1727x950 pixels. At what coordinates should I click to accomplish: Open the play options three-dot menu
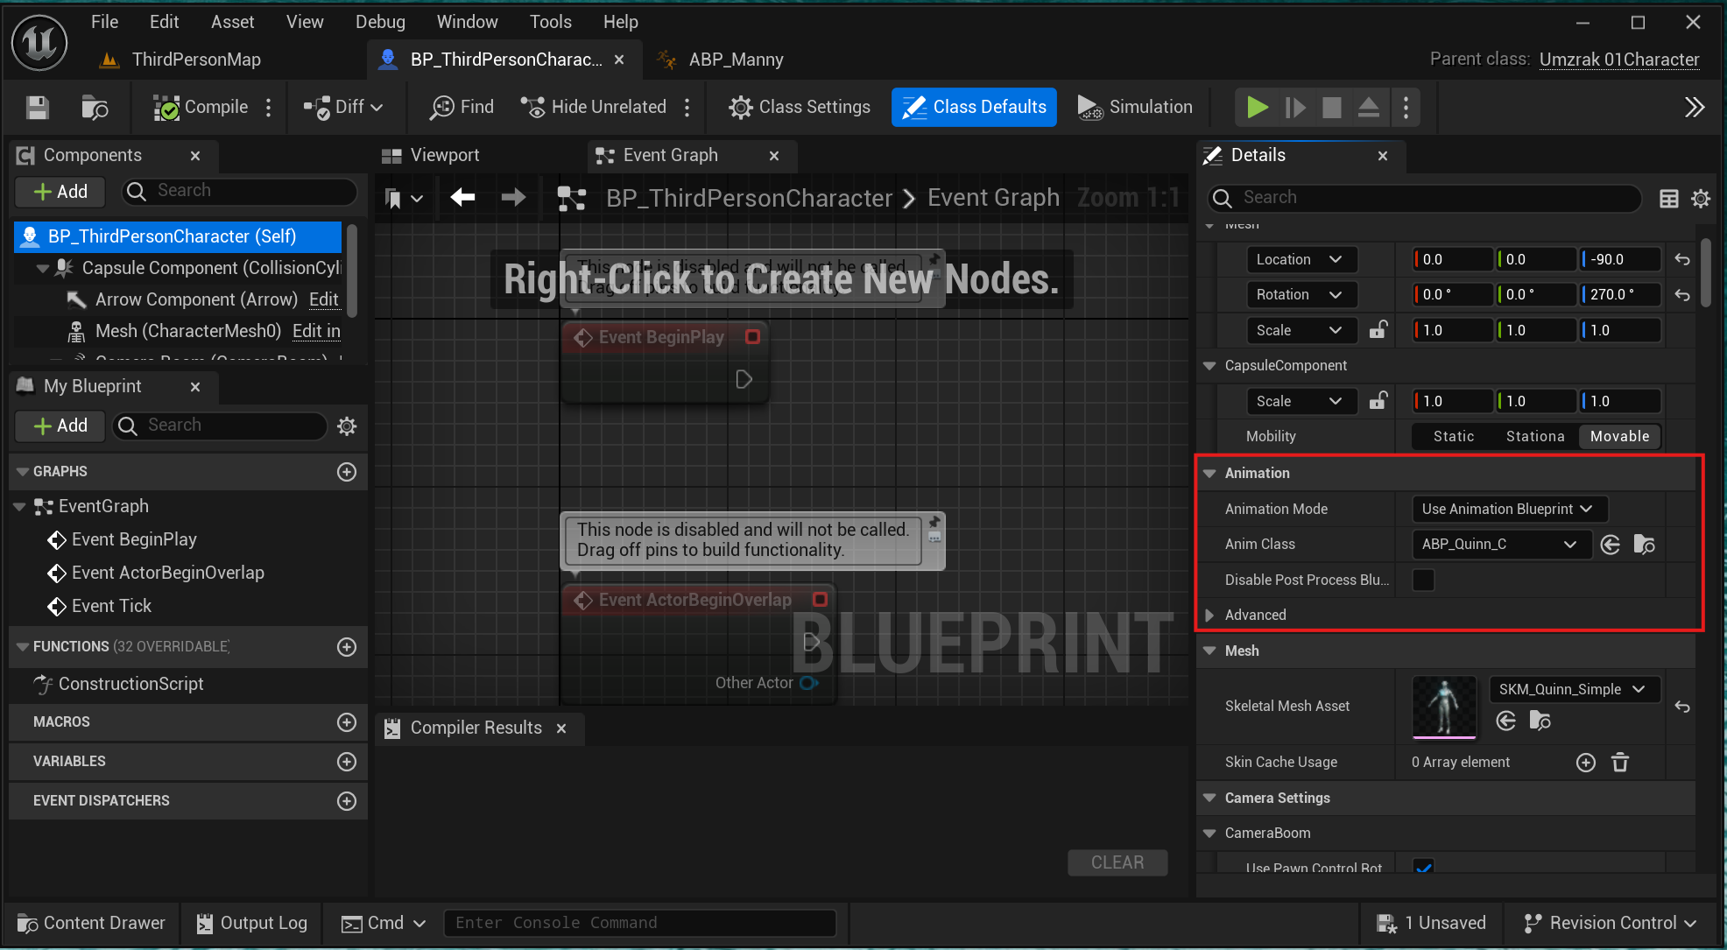coord(1406,108)
